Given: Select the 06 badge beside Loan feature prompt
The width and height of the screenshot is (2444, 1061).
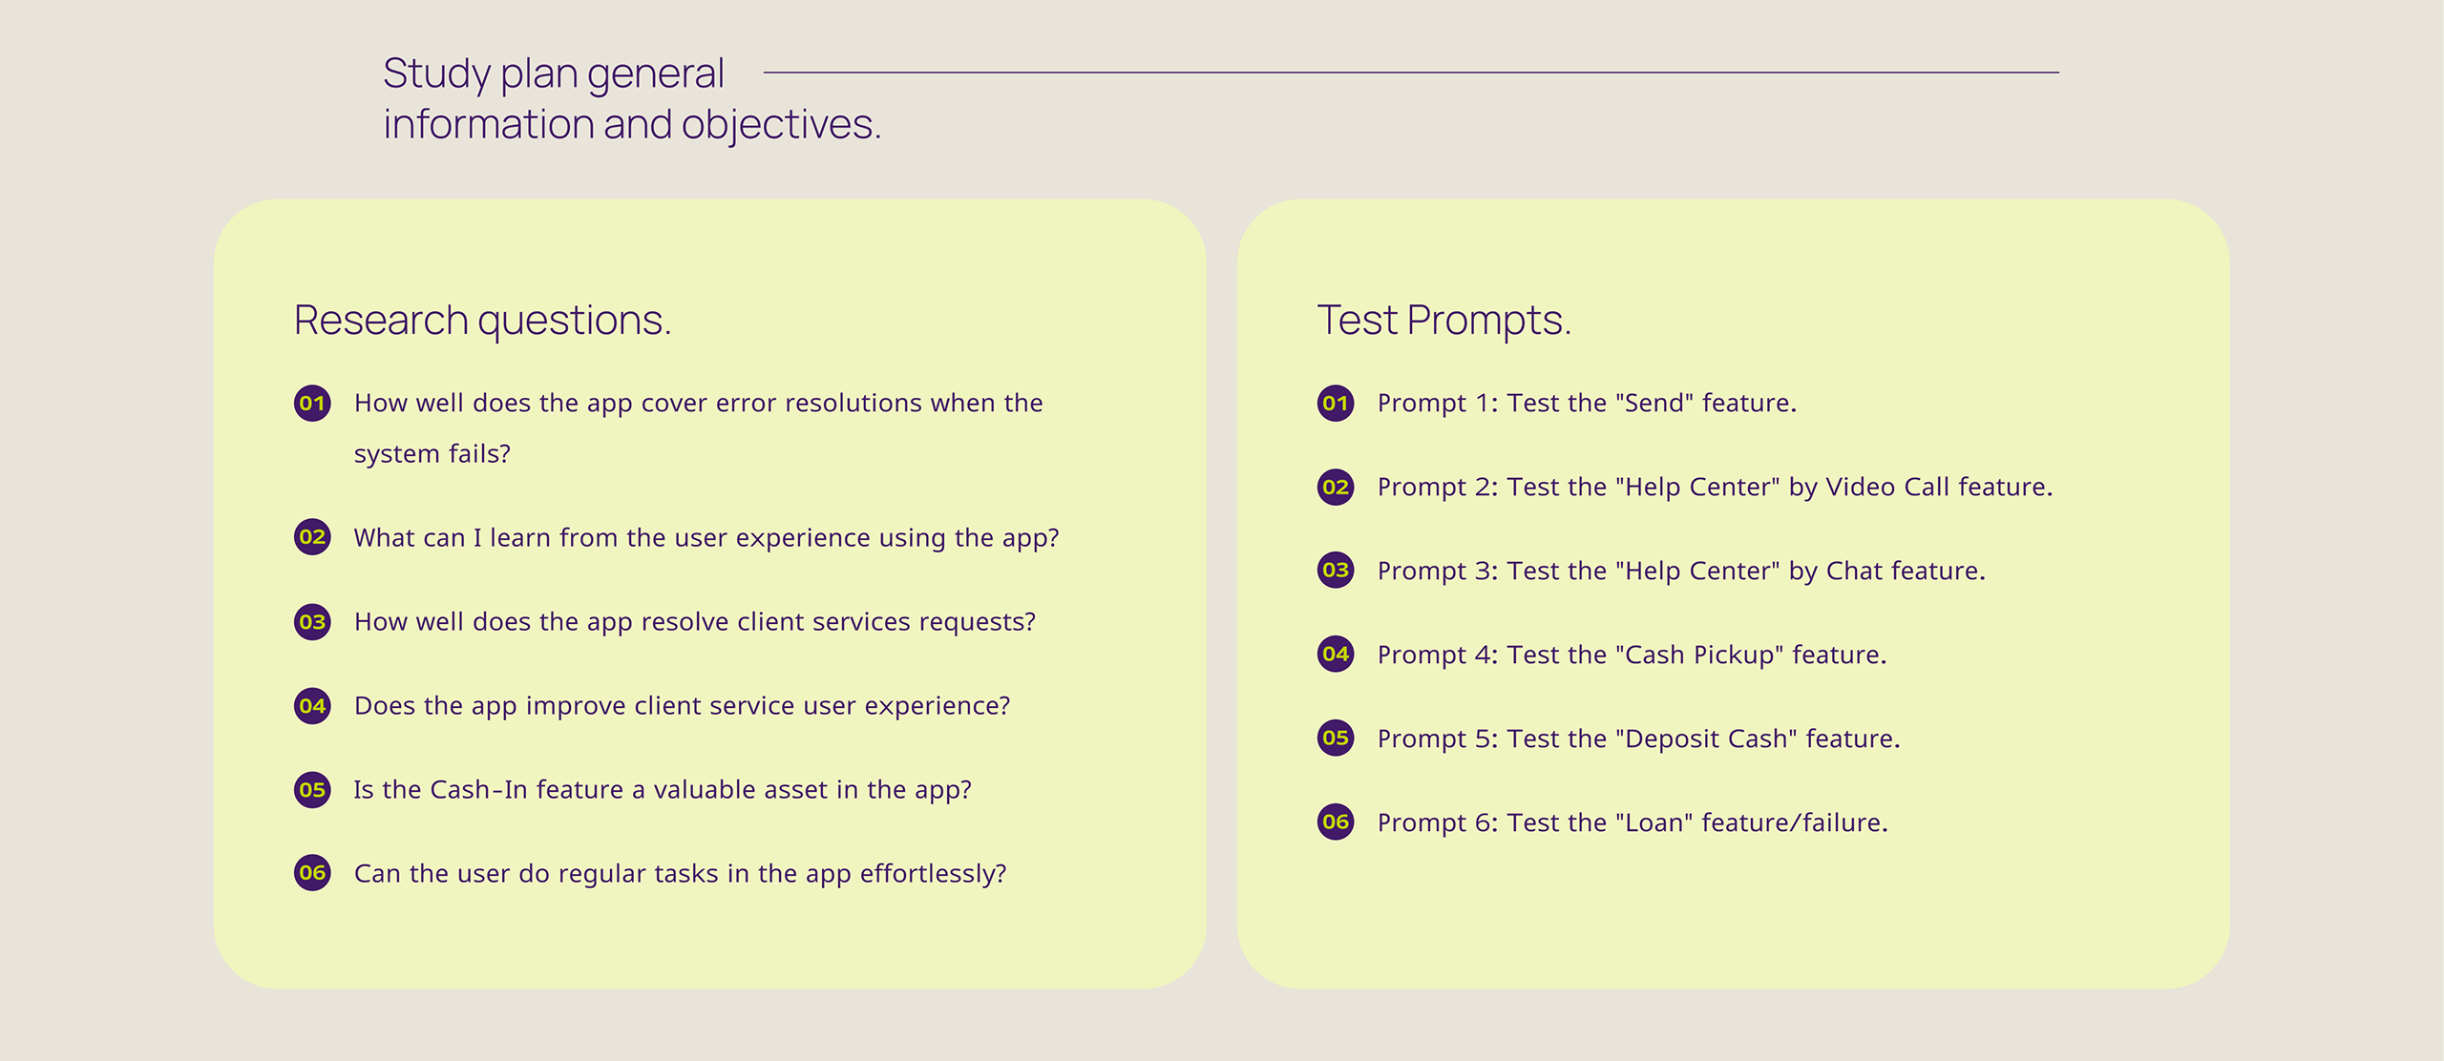Looking at the screenshot, I should click(1336, 822).
